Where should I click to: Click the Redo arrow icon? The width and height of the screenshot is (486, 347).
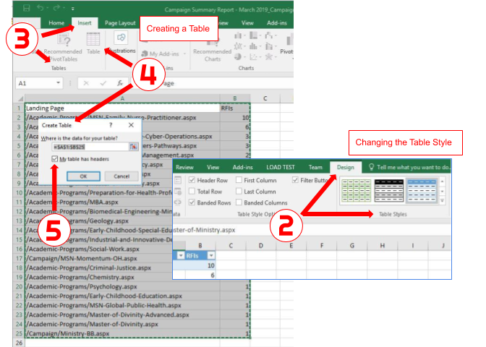(56, 8)
